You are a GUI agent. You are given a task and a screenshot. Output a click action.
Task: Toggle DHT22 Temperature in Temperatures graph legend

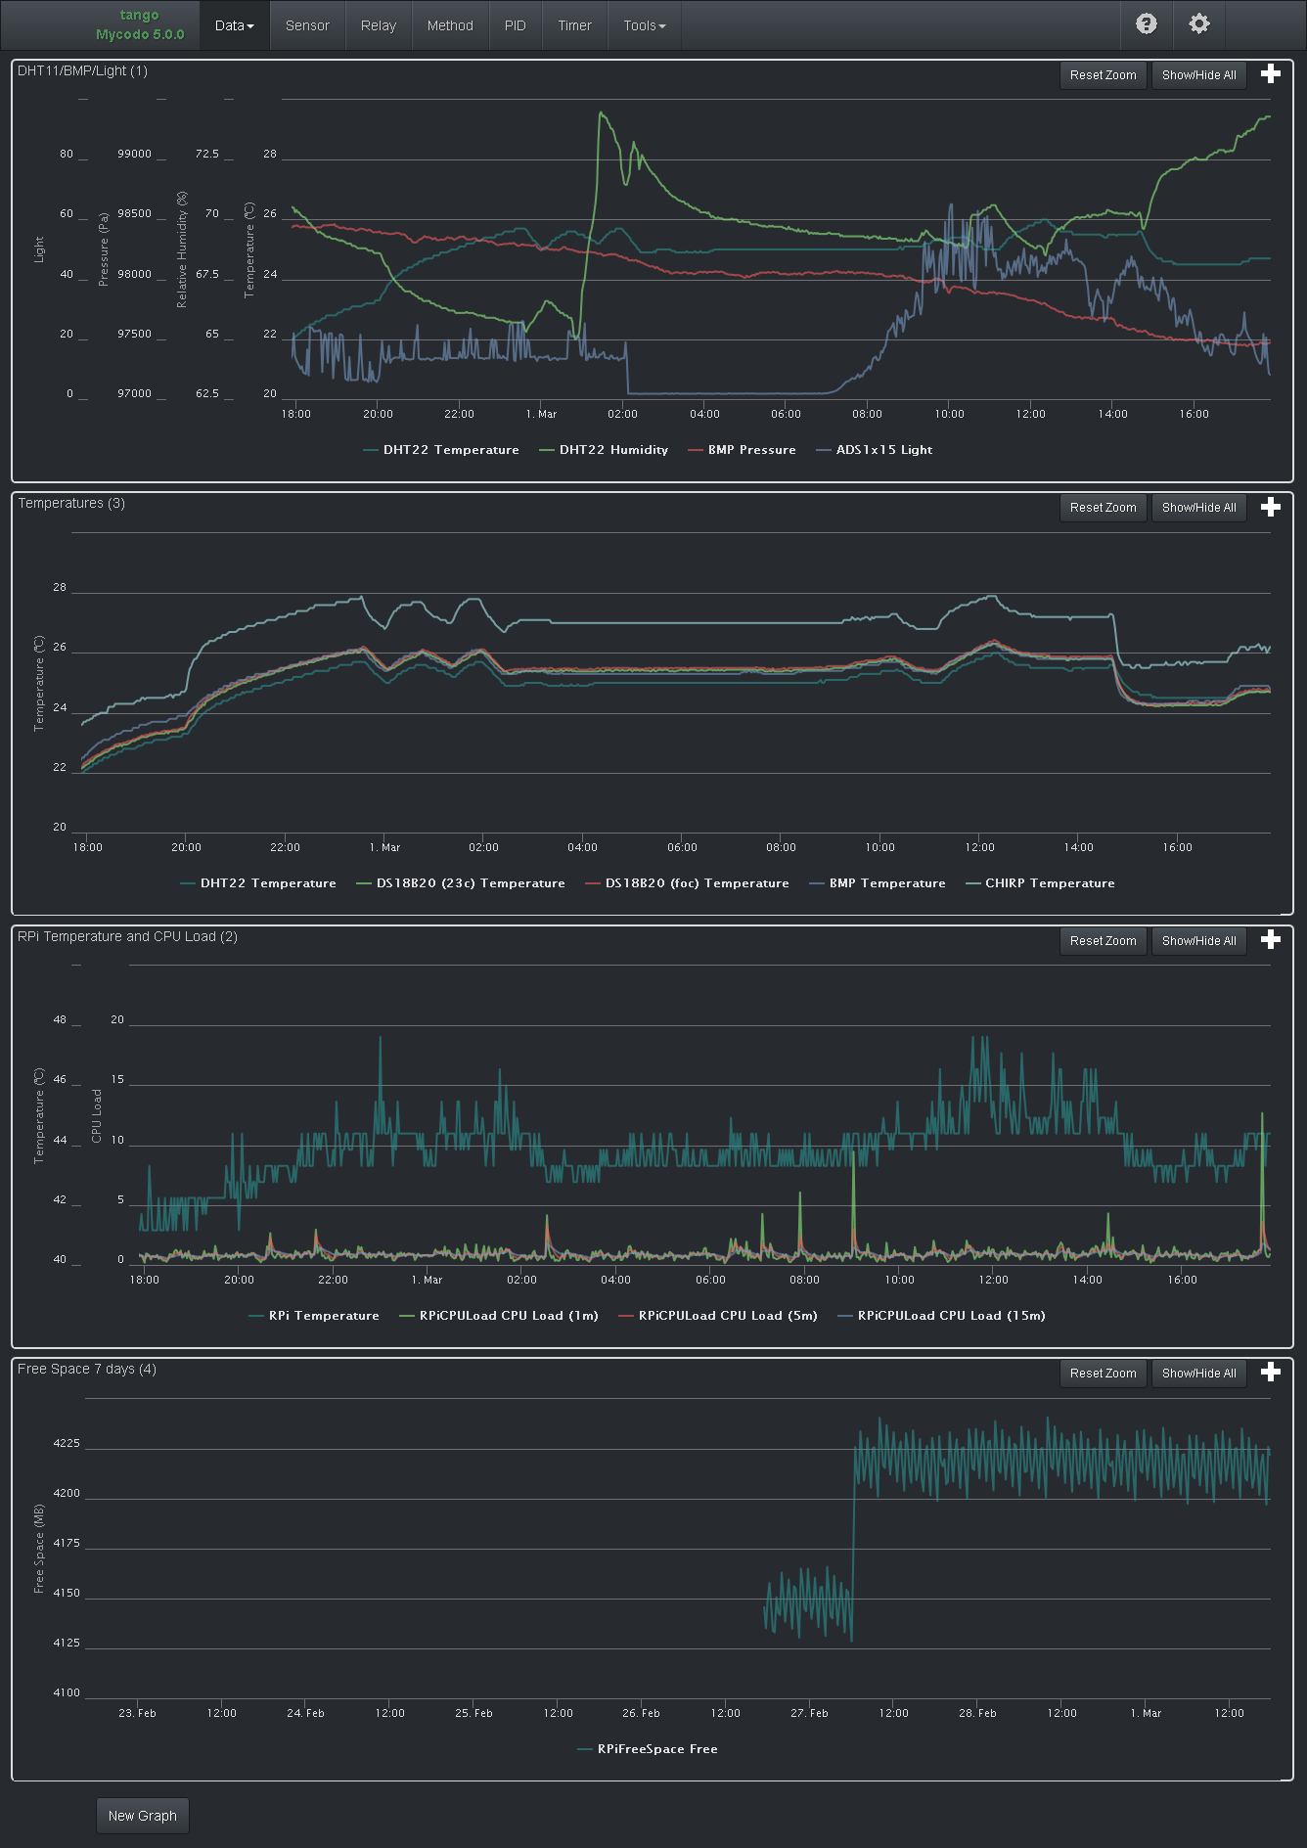[x=258, y=883]
